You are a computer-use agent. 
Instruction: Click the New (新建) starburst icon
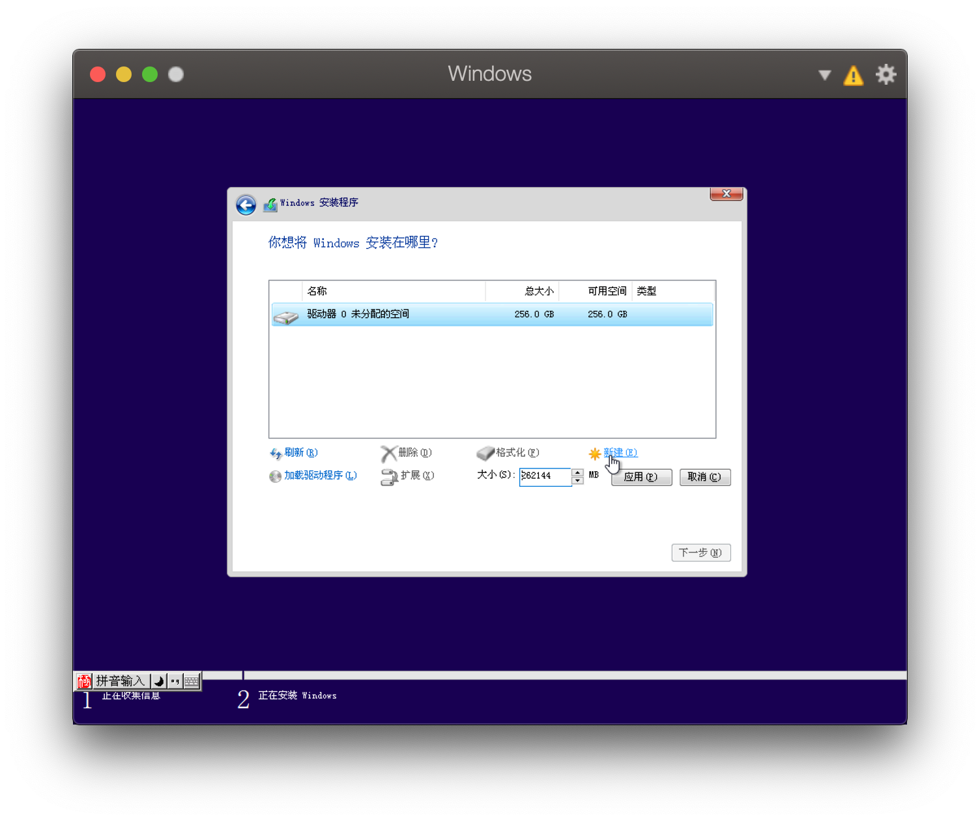point(595,453)
